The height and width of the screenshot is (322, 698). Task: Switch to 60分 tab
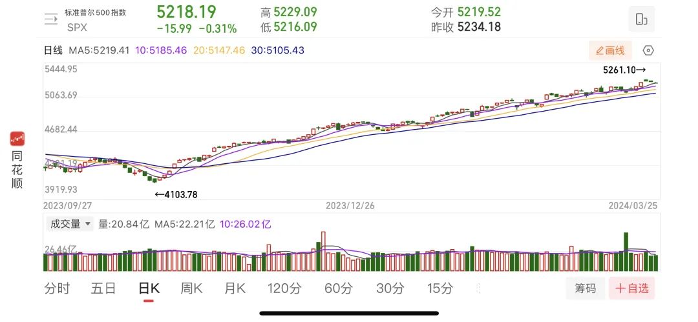(x=338, y=288)
